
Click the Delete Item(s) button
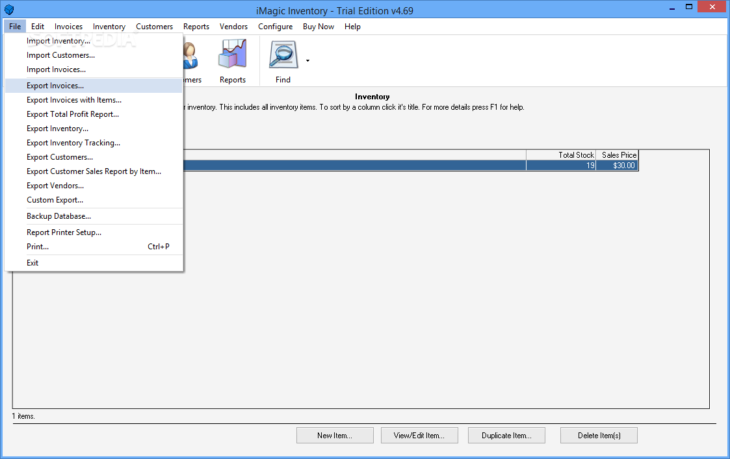click(599, 436)
